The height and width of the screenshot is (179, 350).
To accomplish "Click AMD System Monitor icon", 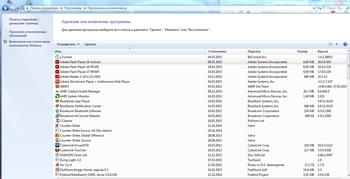I will pyautogui.click(x=57, y=96).
